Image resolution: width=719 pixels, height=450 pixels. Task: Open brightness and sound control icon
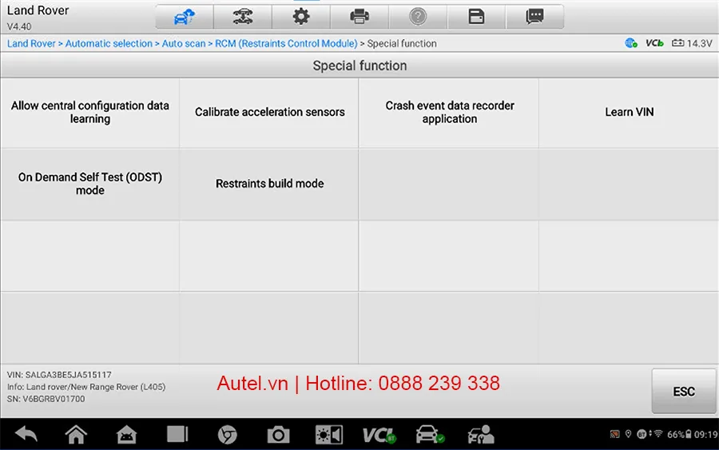click(x=329, y=434)
